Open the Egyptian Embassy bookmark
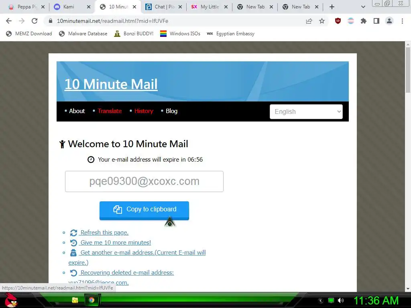The image size is (411, 308). pyautogui.click(x=231, y=34)
